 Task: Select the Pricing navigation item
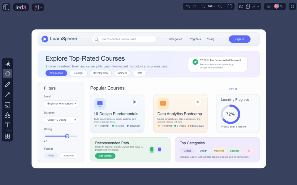click(210, 39)
